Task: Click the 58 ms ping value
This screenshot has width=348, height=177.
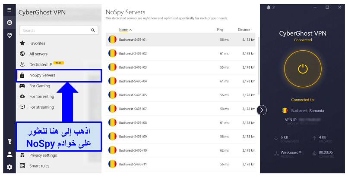Action: coord(224,109)
